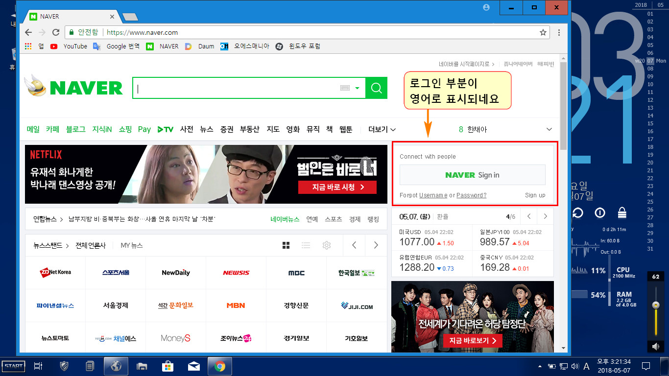Open Chrome's three-dot menu
Viewport: 669px width, 376px height.
pos(559,32)
